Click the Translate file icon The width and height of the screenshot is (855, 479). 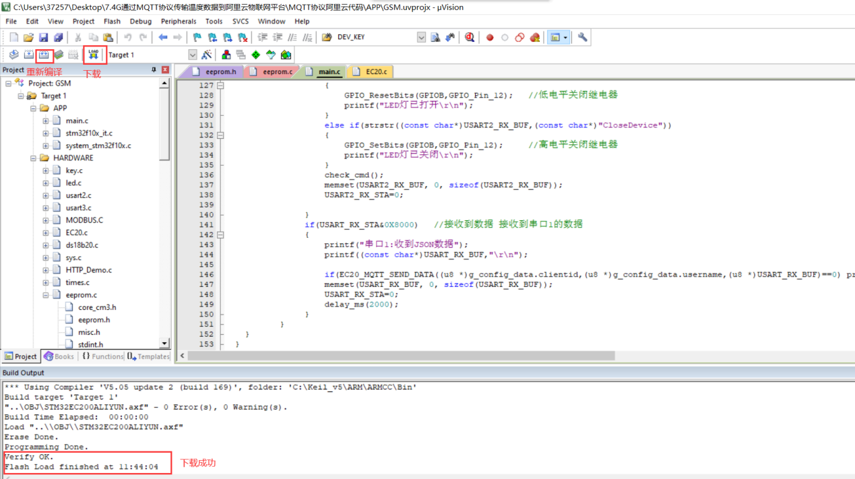pos(13,55)
